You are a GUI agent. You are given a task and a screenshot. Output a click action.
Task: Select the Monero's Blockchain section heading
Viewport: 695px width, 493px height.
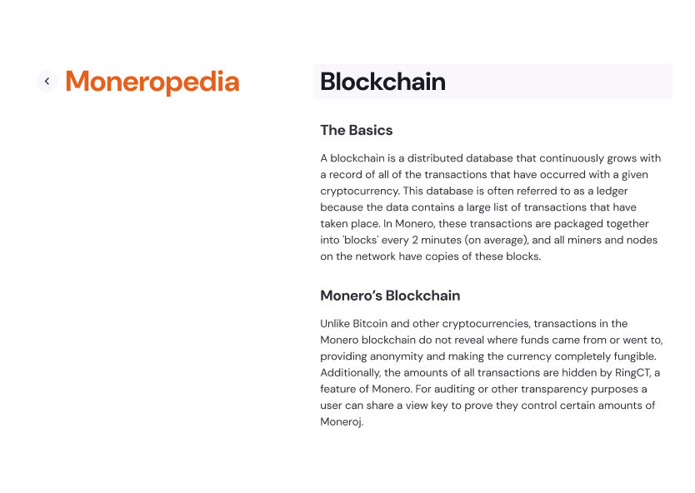390,296
